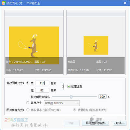
Task: Click the 尺寸：110*82 new size text
Action: 104,70
